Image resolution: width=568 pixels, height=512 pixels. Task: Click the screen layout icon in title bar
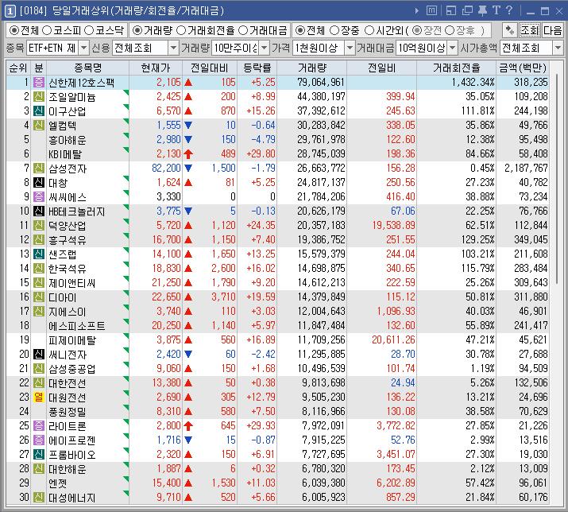pyautogui.click(x=451, y=11)
